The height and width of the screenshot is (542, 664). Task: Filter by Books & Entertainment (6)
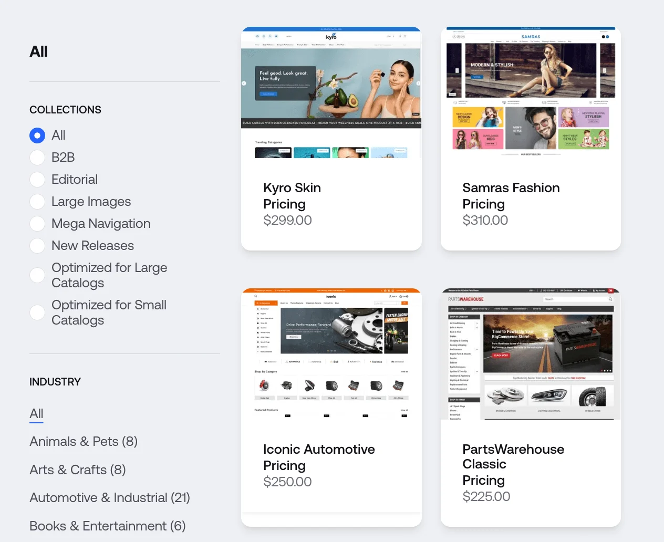(x=108, y=526)
